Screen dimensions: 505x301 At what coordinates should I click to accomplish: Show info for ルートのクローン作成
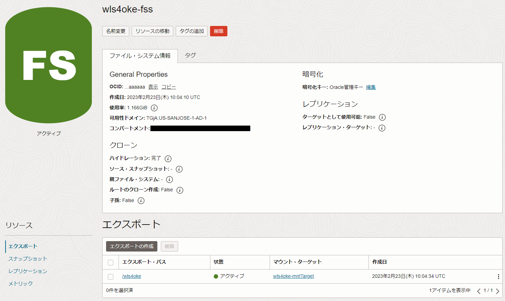[180, 190]
